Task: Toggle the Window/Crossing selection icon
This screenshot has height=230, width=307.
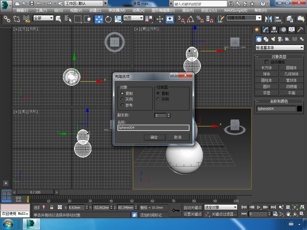Action: click(87, 19)
